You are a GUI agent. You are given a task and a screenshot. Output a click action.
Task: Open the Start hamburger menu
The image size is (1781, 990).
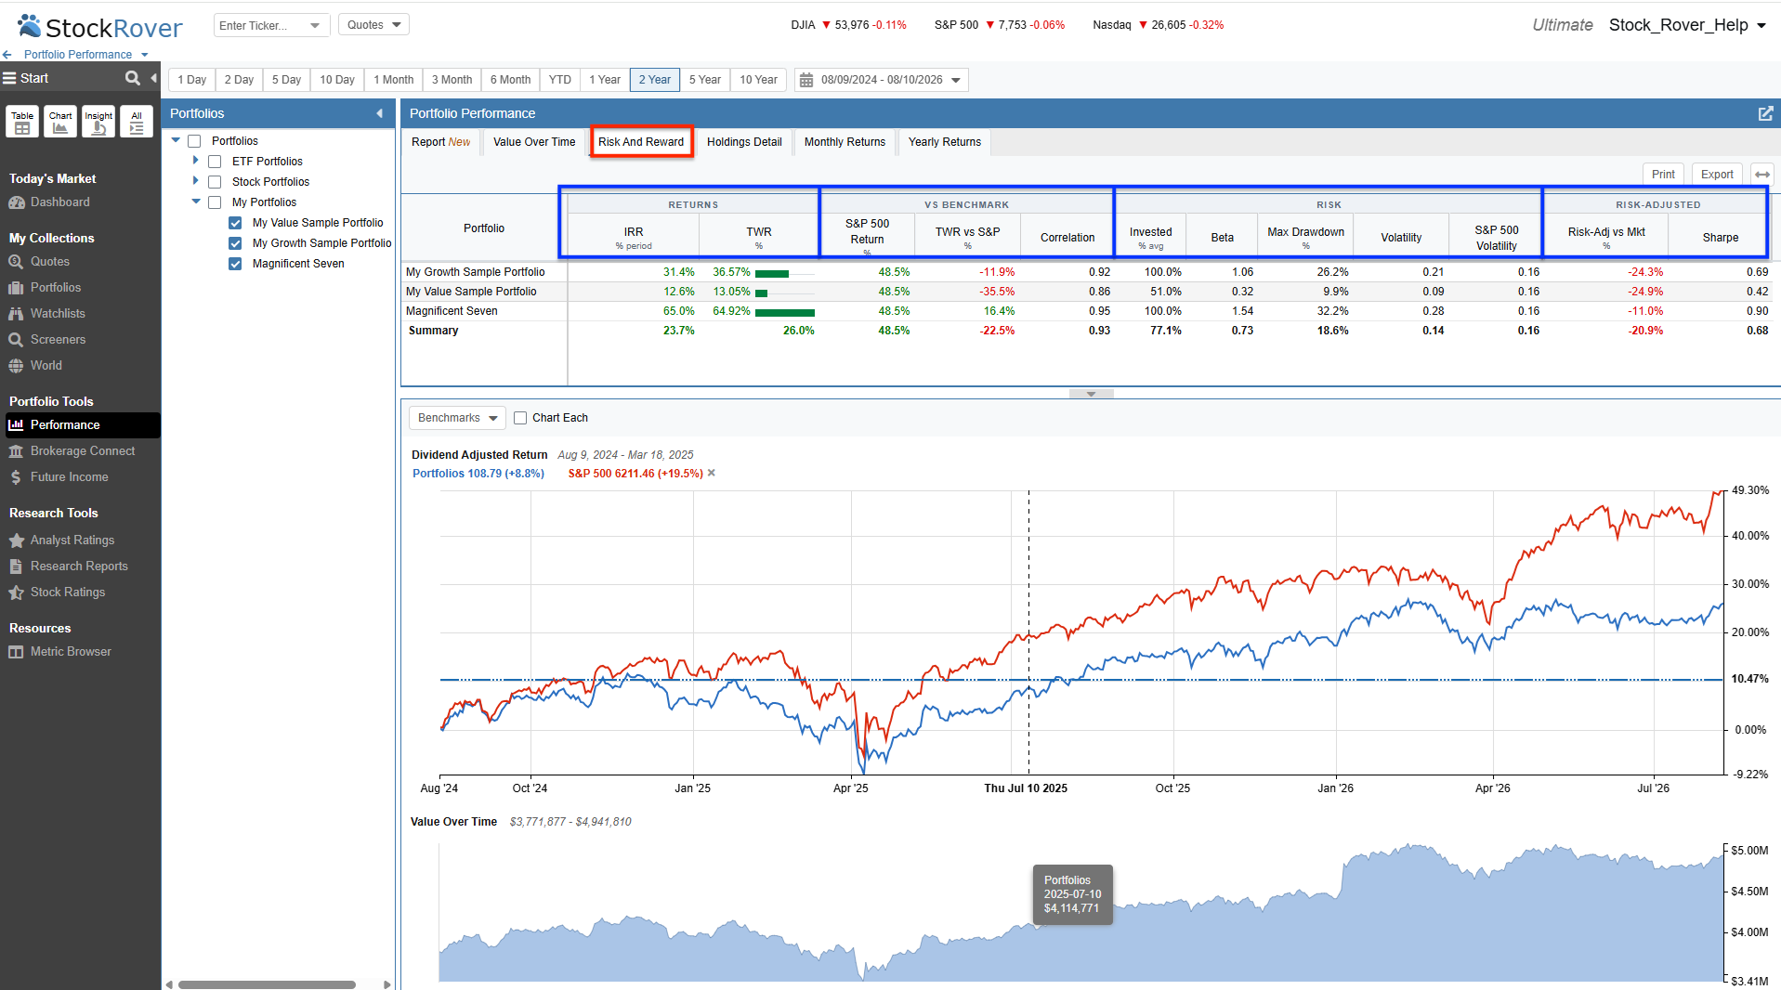[9, 78]
